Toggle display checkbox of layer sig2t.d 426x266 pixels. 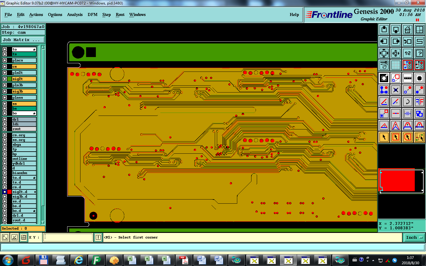click(x=5, y=192)
